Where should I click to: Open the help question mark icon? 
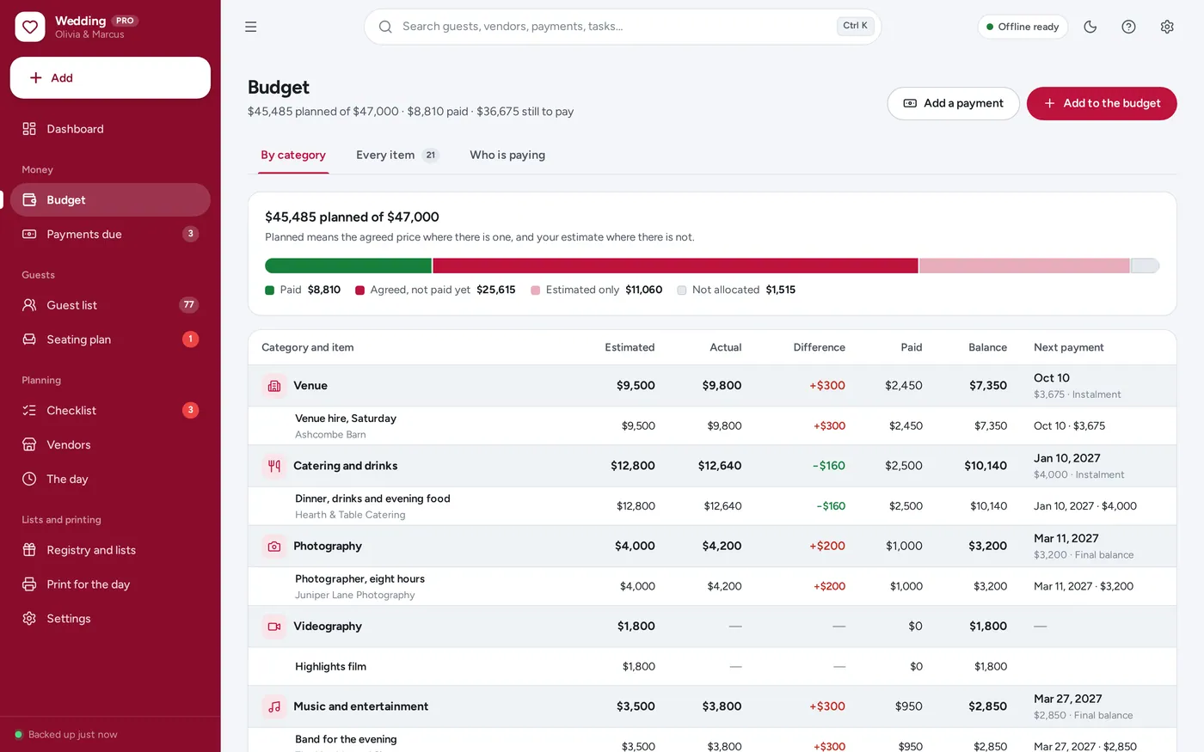tap(1129, 27)
